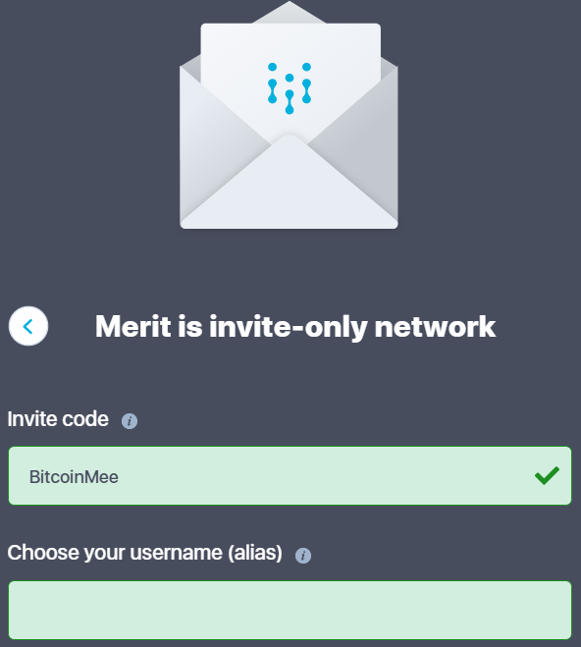The width and height of the screenshot is (581, 647).
Task: Go back using the chevron arrow button
Action: pyautogui.click(x=28, y=326)
